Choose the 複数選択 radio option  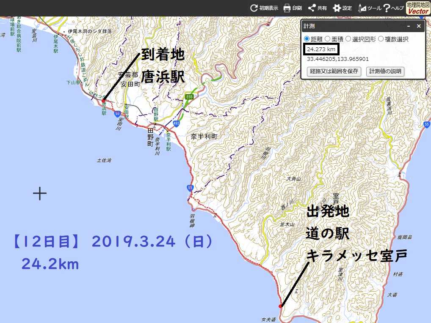click(x=381, y=39)
